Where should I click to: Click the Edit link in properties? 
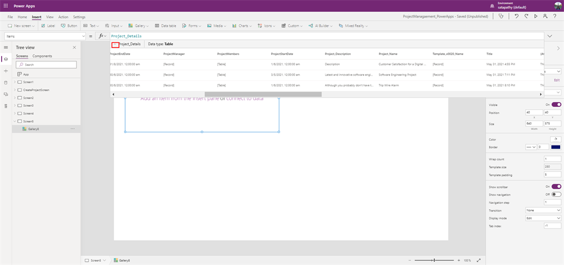[x=556, y=80]
